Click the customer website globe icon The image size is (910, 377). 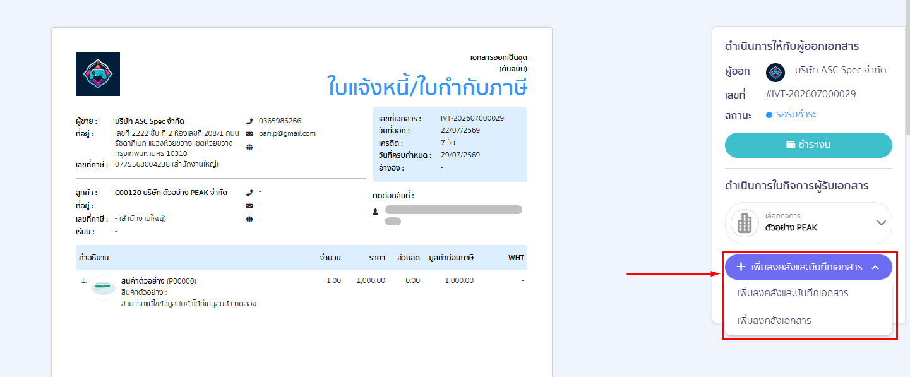pos(249,218)
